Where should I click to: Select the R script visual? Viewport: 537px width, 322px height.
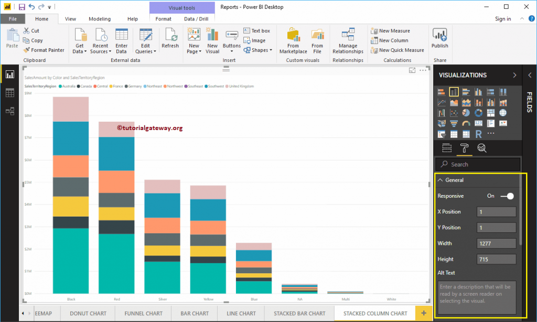pyautogui.click(x=478, y=134)
